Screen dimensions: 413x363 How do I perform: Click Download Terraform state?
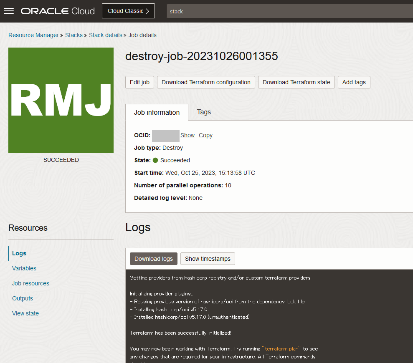click(x=296, y=82)
